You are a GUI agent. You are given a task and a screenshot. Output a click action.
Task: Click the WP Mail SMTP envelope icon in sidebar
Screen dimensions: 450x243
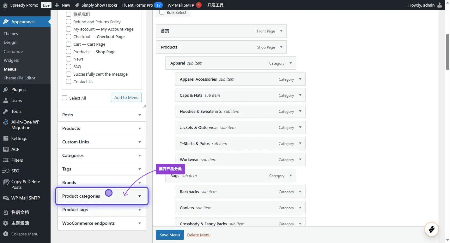click(6, 198)
